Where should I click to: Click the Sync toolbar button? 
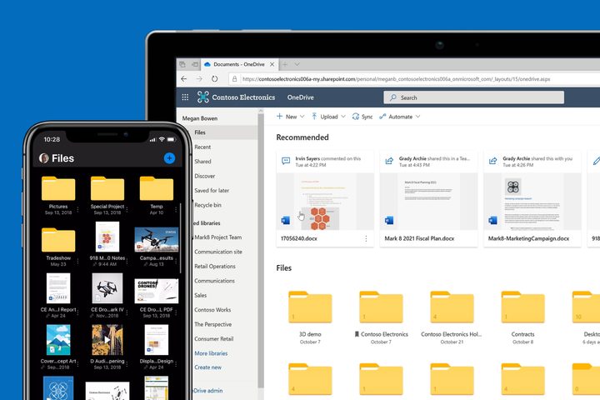click(362, 117)
